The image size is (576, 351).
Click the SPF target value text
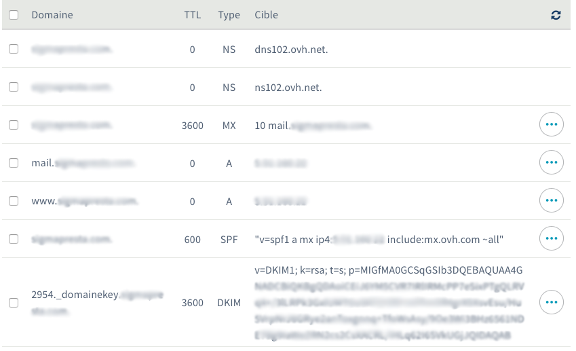pyautogui.click(x=379, y=240)
